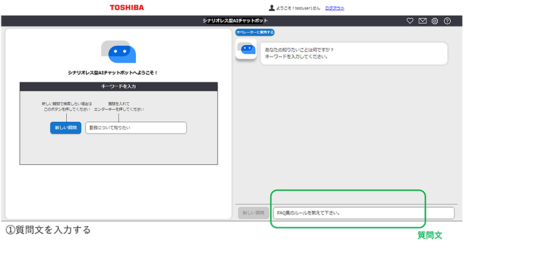Click the grey 新しい質問 button beside the chat input
Viewport: 560px width, 280px height.
pos(253,213)
